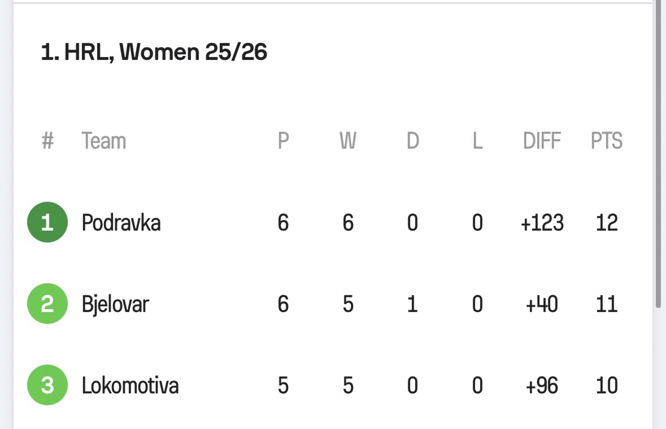Screen dimensions: 666x429
Task: Click the P column header
Action: pyautogui.click(x=283, y=141)
